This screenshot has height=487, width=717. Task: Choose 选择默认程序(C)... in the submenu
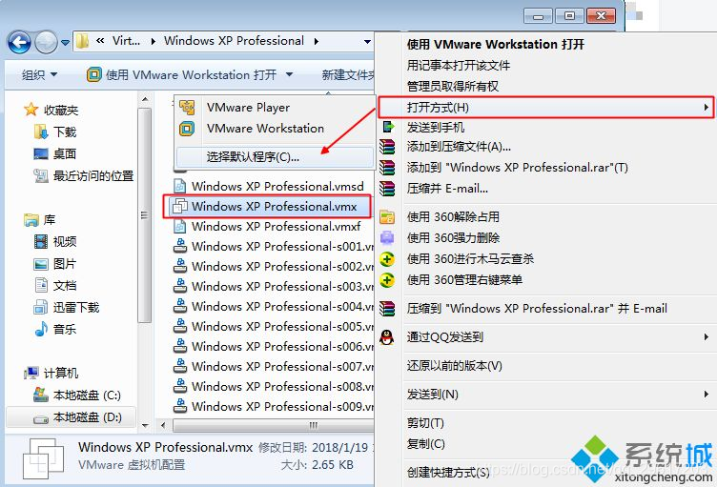tap(275, 157)
